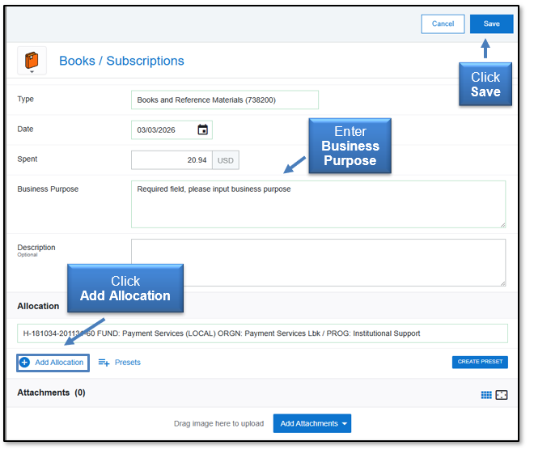Open the calendar date picker icon
This screenshot has width=534, height=450.
(202, 129)
